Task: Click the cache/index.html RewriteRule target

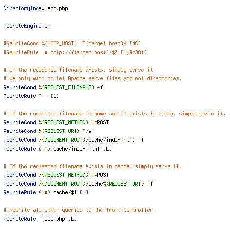Action: [x=77, y=149]
